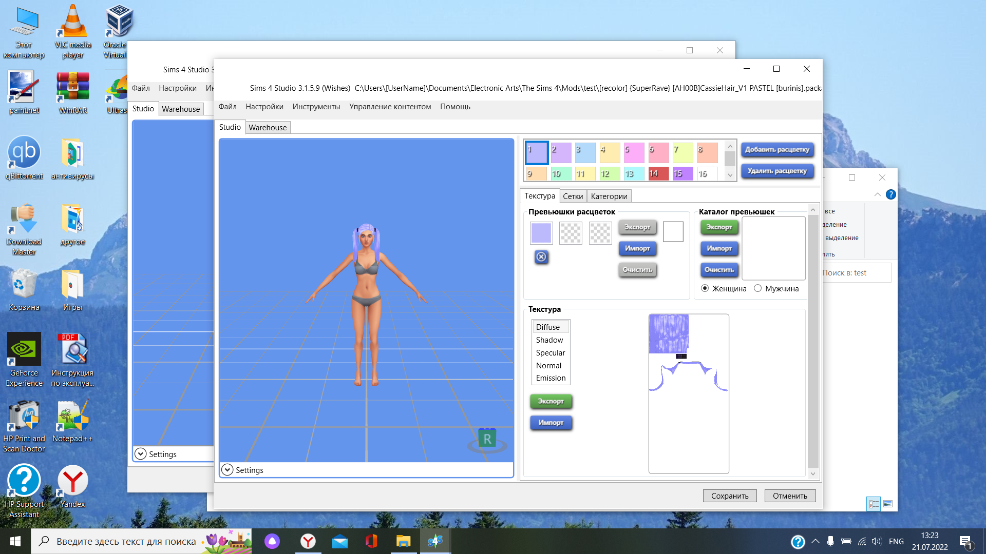Expand Settings in the background Studio window

(x=140, y=454)
